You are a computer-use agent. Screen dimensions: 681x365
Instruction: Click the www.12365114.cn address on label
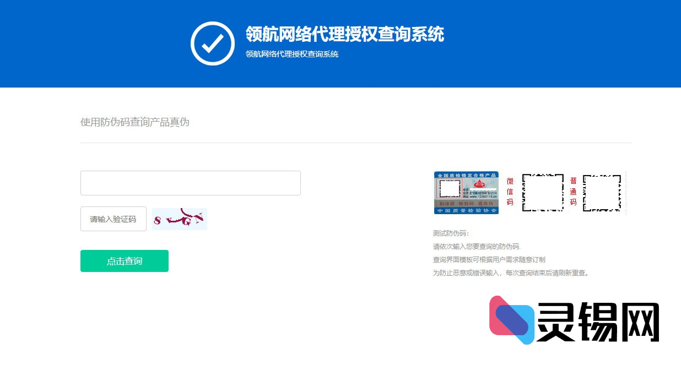[483, 197]
